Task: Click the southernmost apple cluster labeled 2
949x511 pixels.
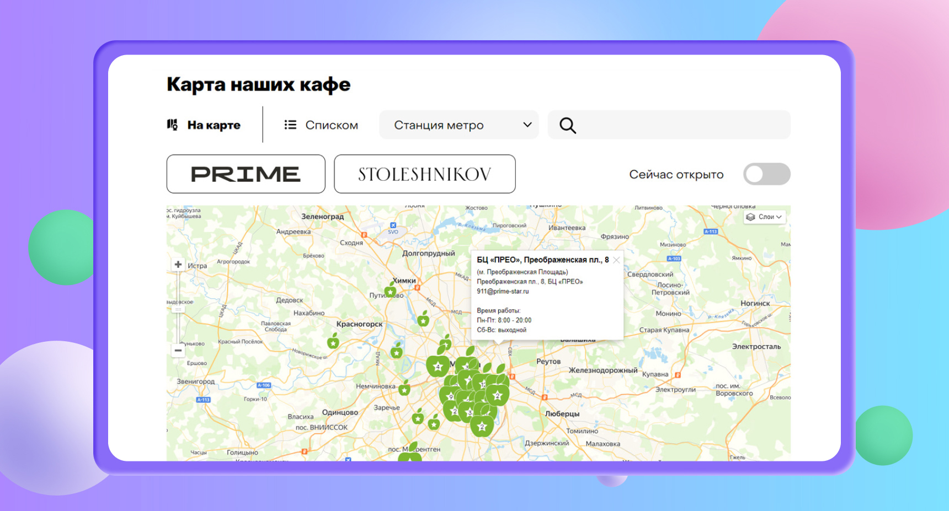Action: point(482,426)
